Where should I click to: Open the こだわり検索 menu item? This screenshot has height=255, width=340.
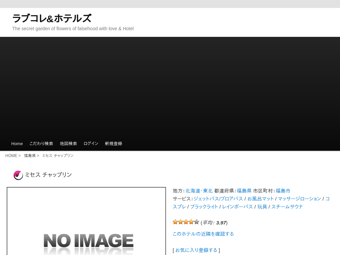tap(41, 143)
